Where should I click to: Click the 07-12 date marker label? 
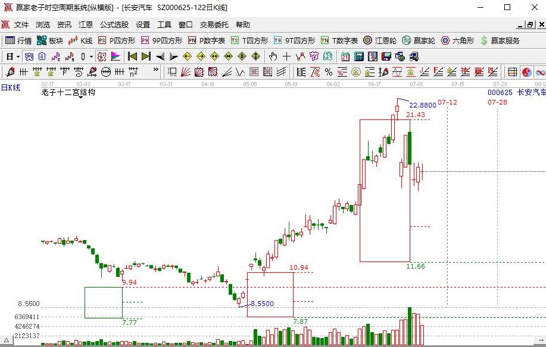[x=447, y=102]
